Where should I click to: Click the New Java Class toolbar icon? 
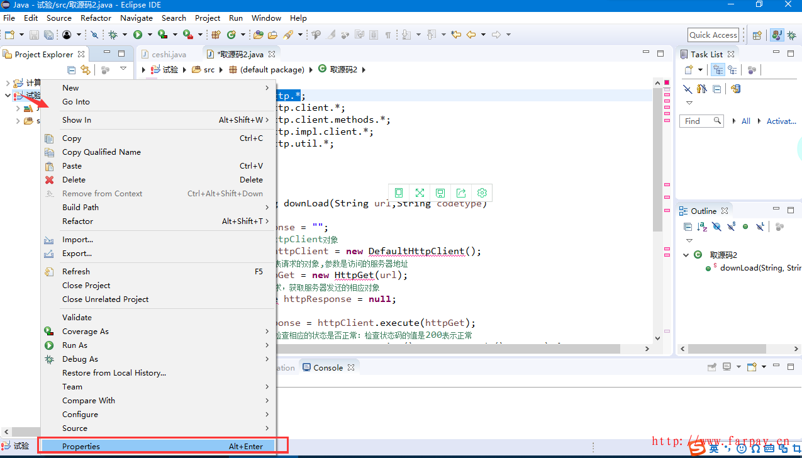pyautogui.click(x=232, y=35)
